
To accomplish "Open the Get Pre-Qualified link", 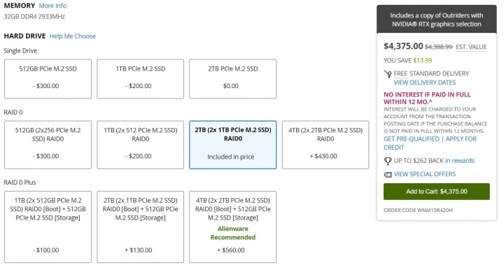I will click(x=412, y=139).
